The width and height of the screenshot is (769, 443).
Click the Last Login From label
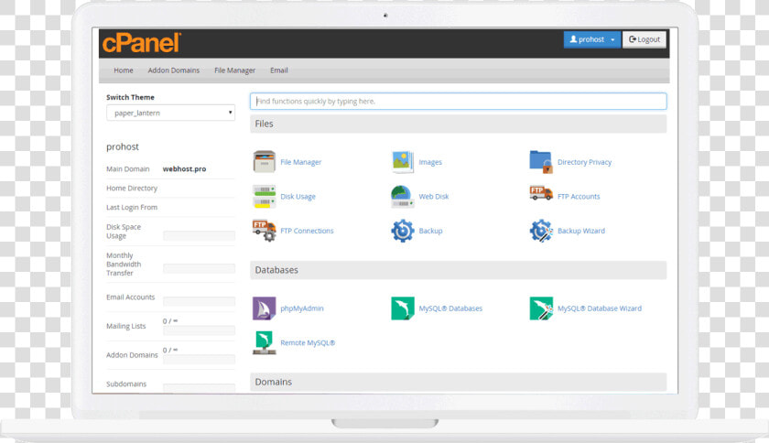[x=132, y=207]
